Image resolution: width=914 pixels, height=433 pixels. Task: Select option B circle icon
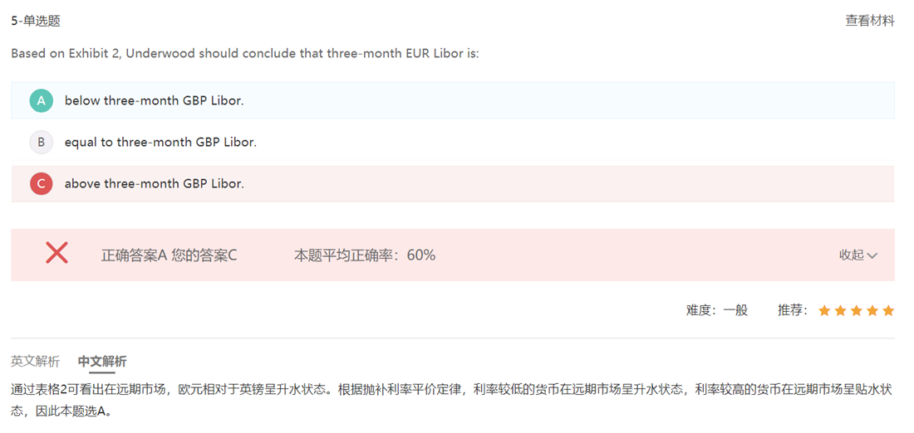42,142
